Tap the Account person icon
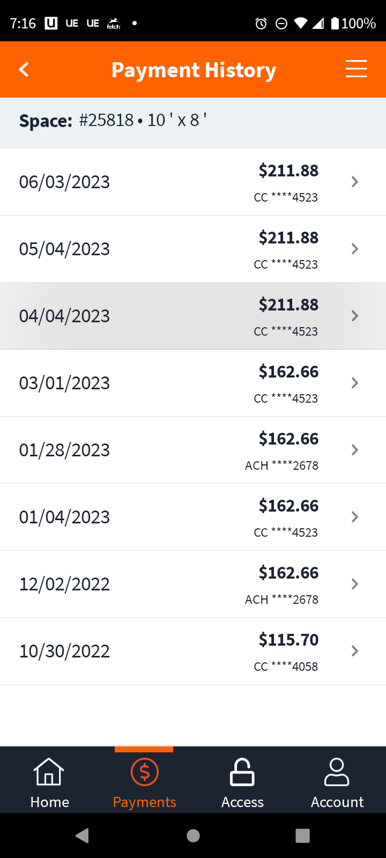 click(x=337, y=772)
